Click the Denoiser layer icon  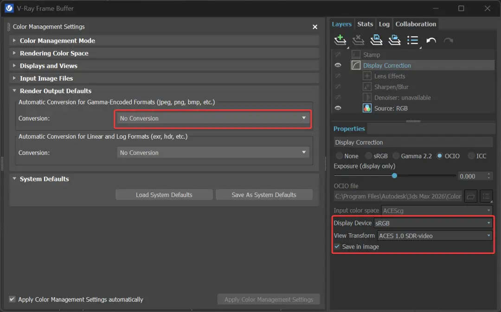pyautogui.click(x=367, y=97)
